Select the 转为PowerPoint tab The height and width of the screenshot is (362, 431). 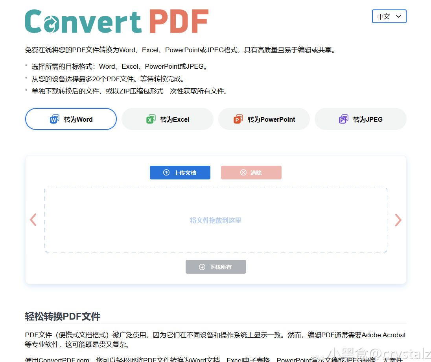pyautogui.click(x=264, y=119)
